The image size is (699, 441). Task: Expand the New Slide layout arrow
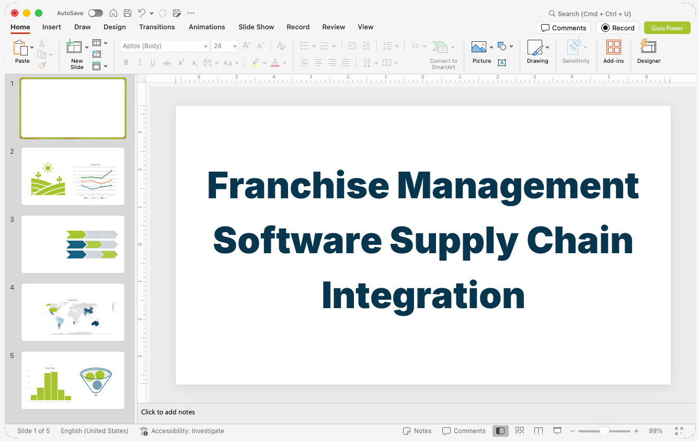pos(87,47)
